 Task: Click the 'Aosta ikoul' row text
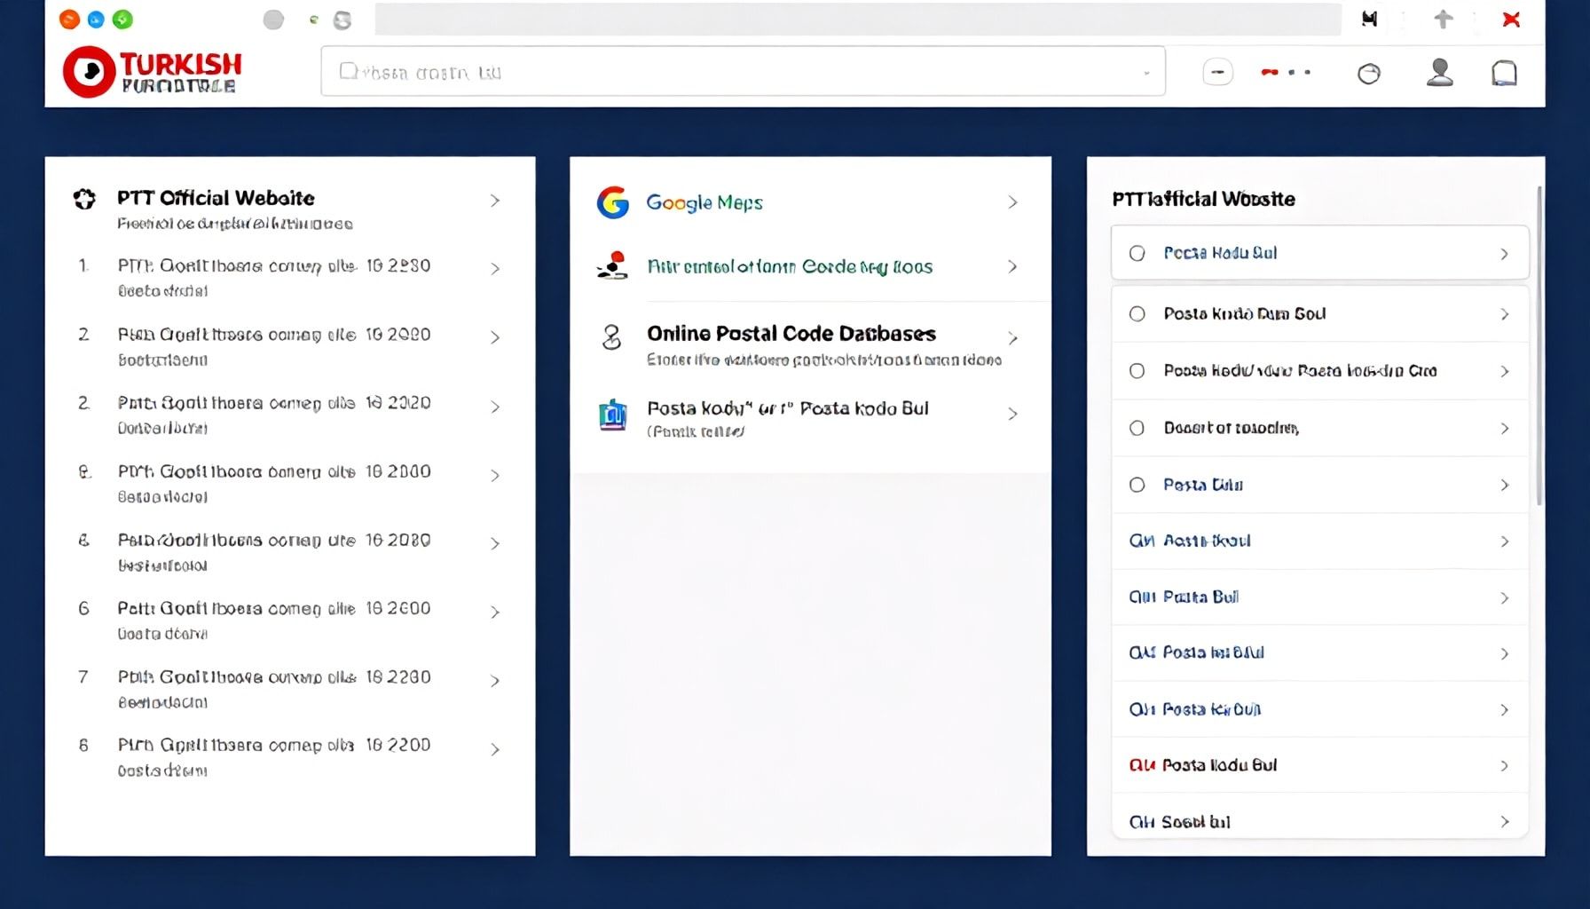pos(1207,541)
